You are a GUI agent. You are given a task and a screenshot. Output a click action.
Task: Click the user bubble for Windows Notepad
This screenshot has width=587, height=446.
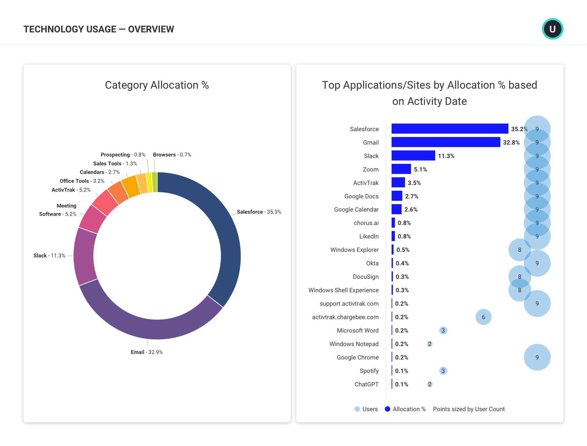(x=430, y=344)
